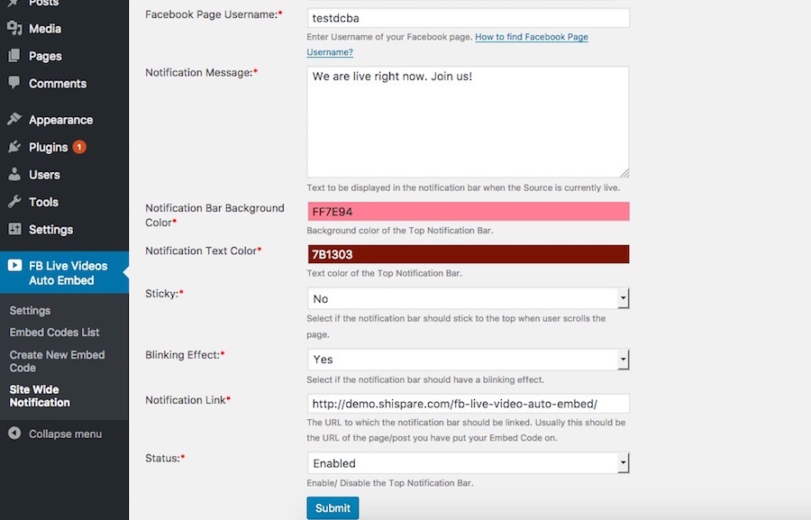This screenshot has height=520, width=811.
Task: Click the Comments speech bubble icon
Action: tap(14, 83)
